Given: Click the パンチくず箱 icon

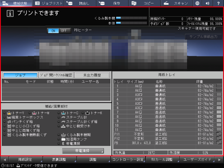Looking at the screenshot, I should pyautogui.click(x=9, y=122).
